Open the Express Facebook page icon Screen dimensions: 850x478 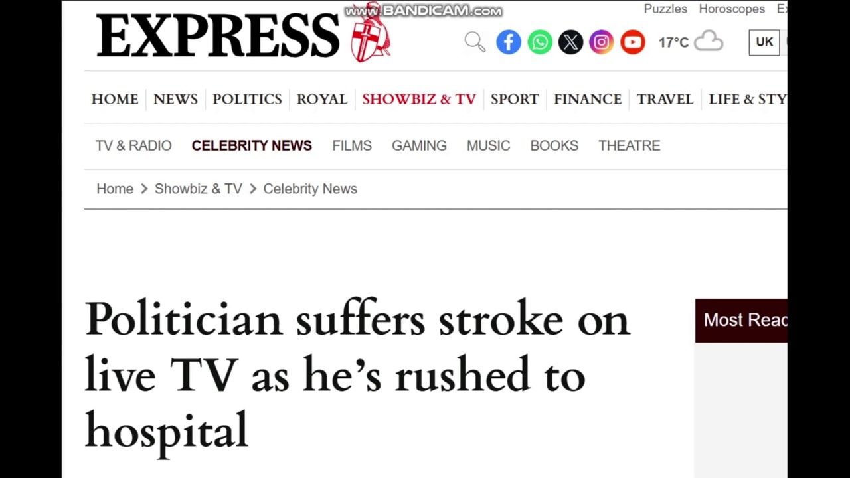point(509,42)
